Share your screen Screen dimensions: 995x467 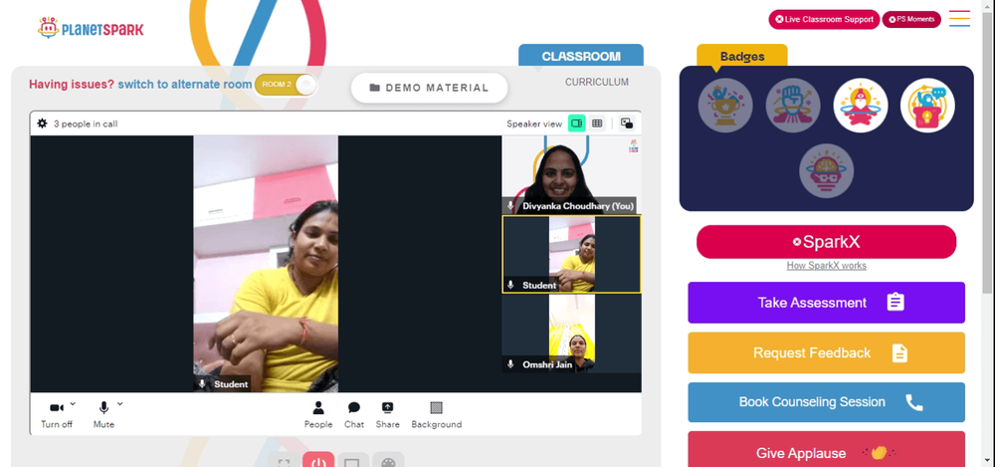coord(387,414)
